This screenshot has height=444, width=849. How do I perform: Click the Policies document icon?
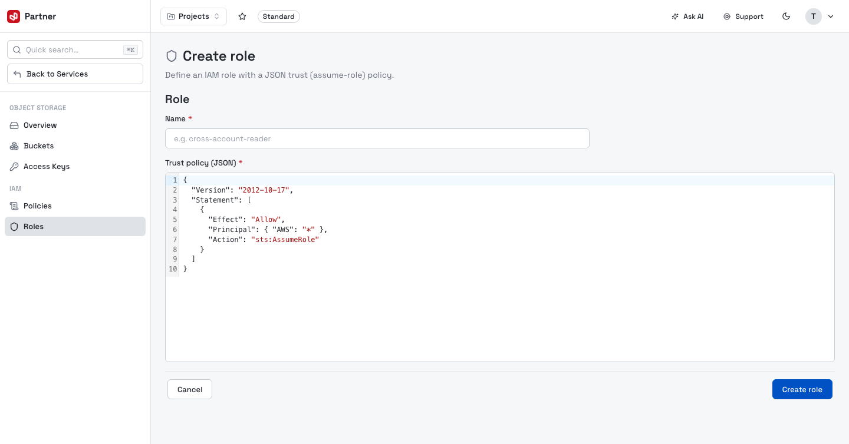pos(14,206)
